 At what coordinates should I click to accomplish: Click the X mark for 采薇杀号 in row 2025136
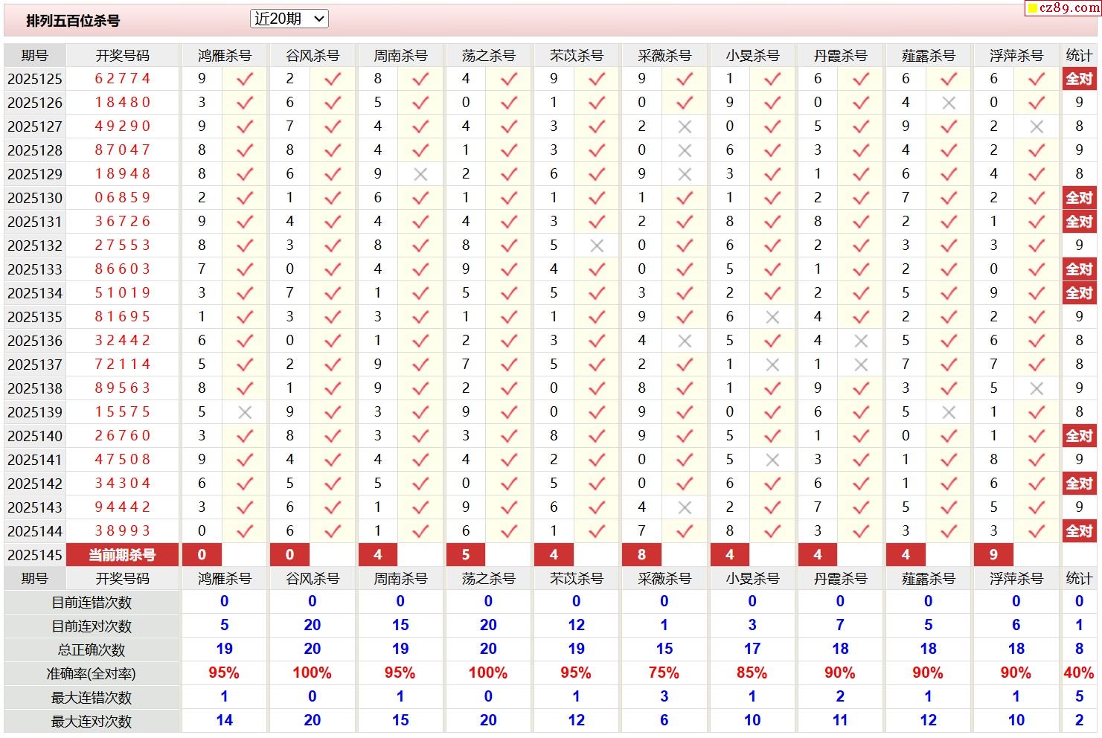pos(685,341)
